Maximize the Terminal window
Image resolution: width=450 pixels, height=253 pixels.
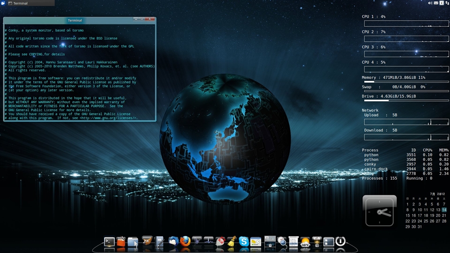[x=143, y=19]
